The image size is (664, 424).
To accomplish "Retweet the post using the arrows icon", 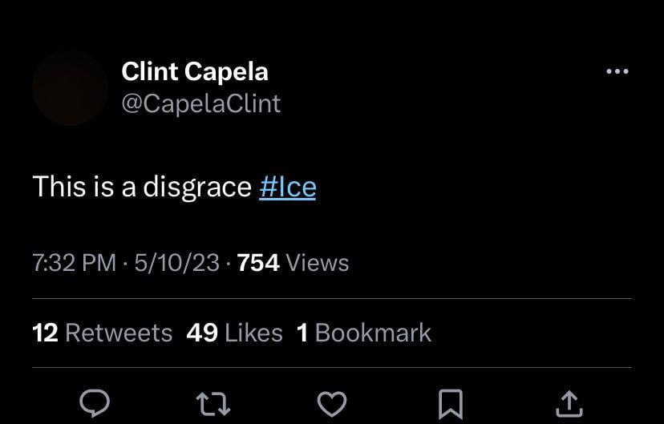I will pos(213,403).
